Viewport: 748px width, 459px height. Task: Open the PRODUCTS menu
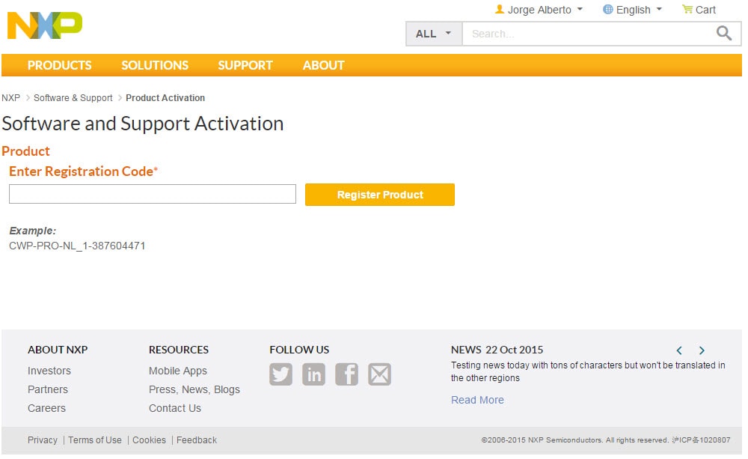point(59,65)
